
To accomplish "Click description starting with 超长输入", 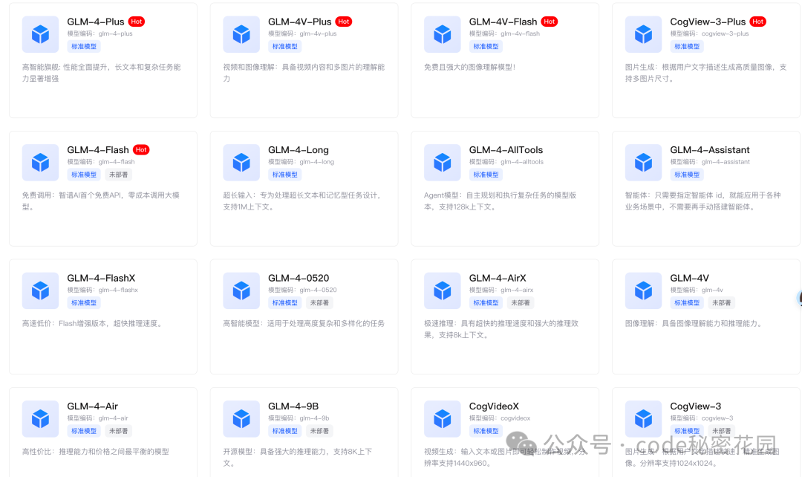I will pos(302,201).
